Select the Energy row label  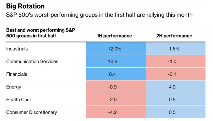[14, 87]
